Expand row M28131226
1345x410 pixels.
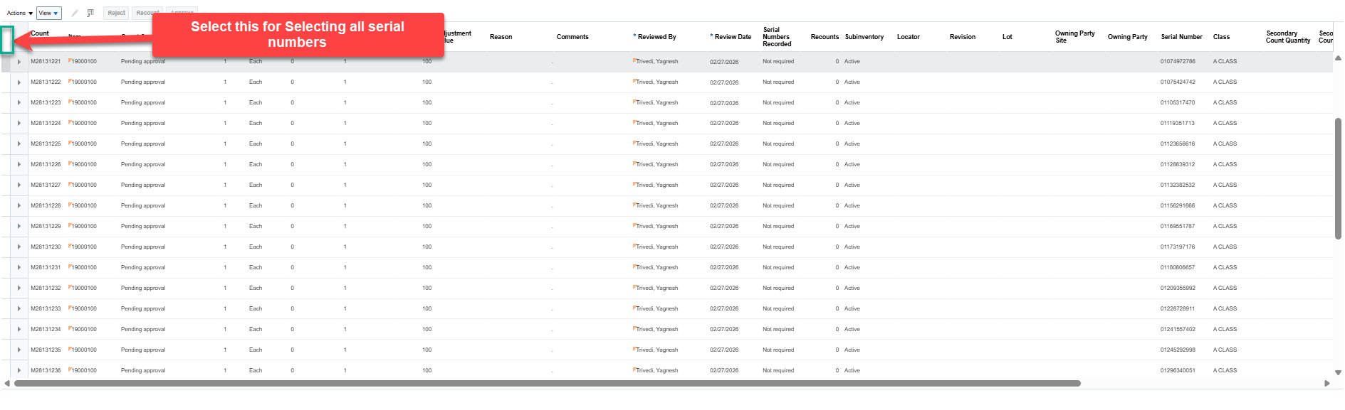coord(19,165)
